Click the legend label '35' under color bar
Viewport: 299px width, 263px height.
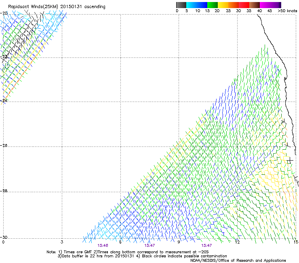[249, 11]
